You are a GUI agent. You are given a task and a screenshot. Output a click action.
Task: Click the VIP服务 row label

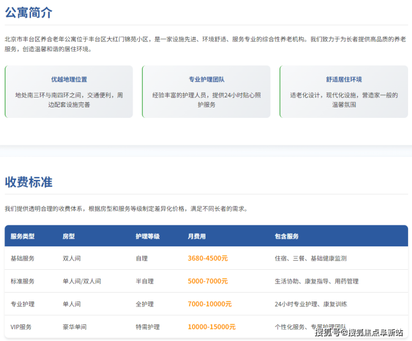coord(21,327)
